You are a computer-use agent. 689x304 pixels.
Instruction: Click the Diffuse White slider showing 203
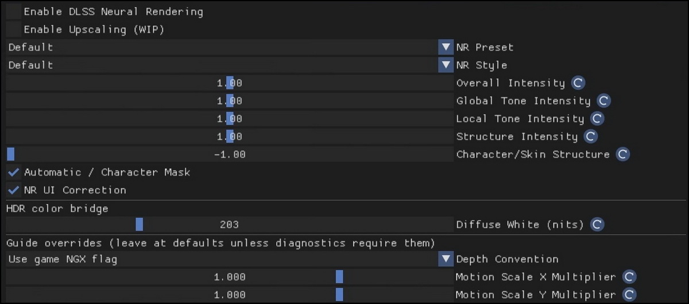(230, 225)
